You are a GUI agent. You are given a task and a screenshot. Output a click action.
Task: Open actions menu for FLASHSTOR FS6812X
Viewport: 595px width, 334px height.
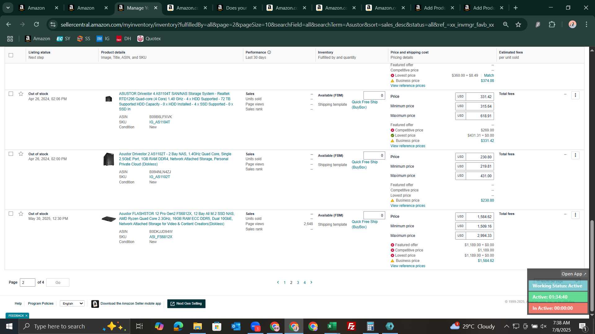click(x=575, y=215)
